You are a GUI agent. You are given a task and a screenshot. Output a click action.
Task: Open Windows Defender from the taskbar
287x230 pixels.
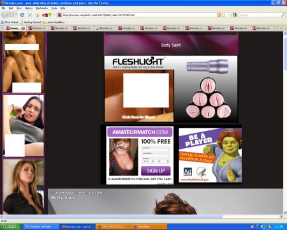click(40, 227)
